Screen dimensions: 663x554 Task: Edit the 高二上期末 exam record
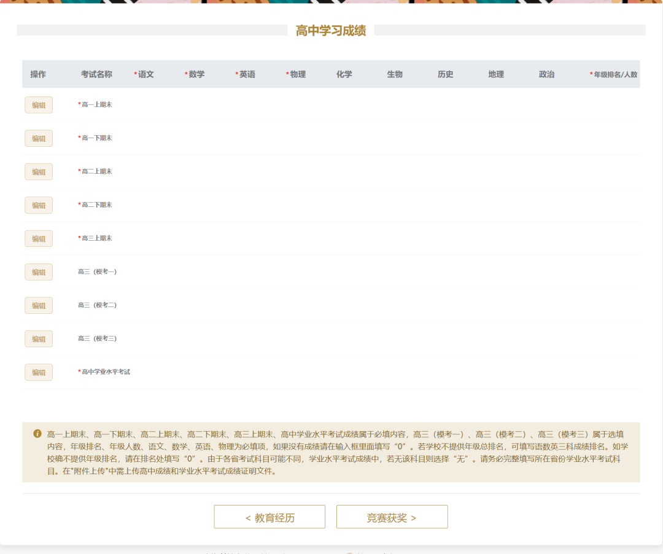click(x=39, y=171)
